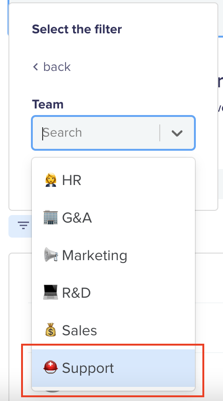The width and height of the screenshot is (223, 401).
Task: Click the divider next to dropdown chevron
Action: 160,133
